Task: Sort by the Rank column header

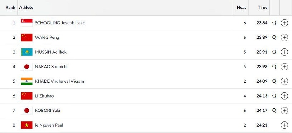Action: pyautogui.click(x=10, y=7)
